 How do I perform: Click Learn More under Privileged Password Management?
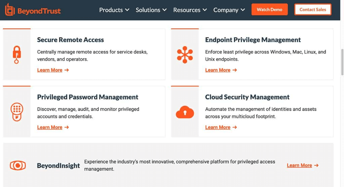tap(50, 127)
